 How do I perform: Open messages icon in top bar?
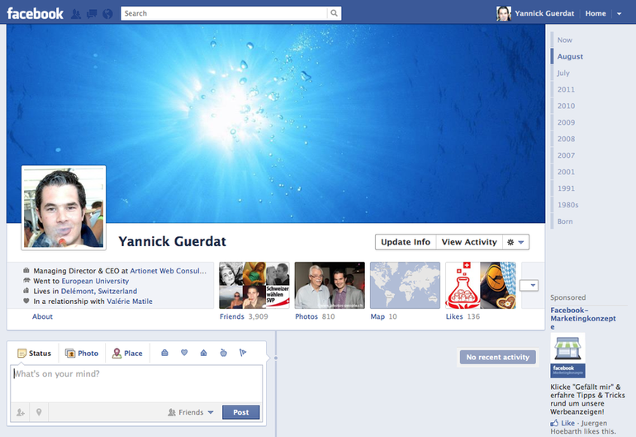coord(92,14)
